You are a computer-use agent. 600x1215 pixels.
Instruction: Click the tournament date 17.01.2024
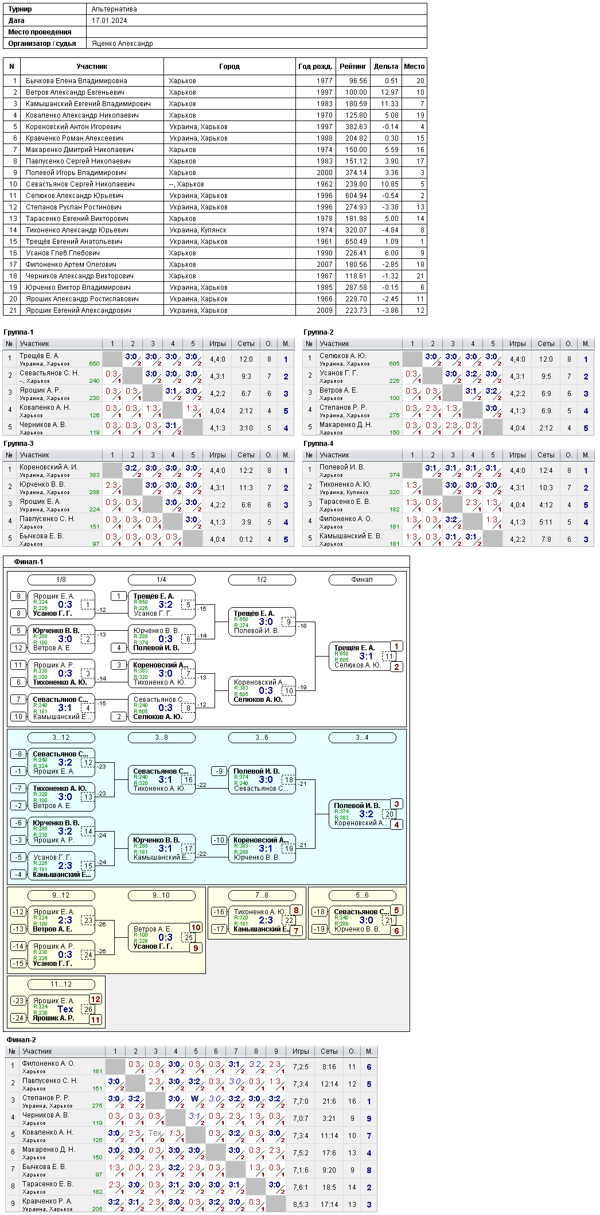(x=110, y=21)
